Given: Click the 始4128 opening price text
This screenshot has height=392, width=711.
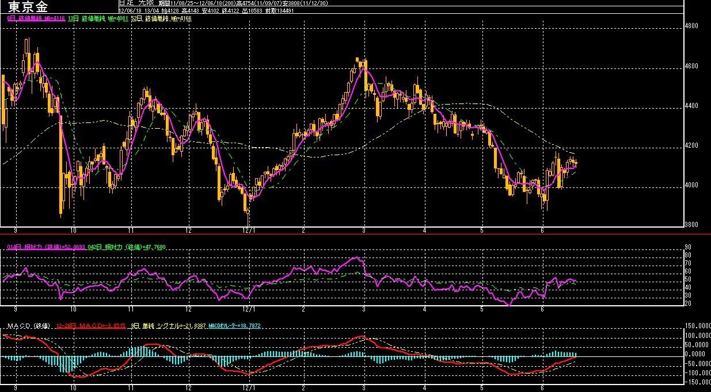Looking at the screenshot, I should click(x=170, y=10).
